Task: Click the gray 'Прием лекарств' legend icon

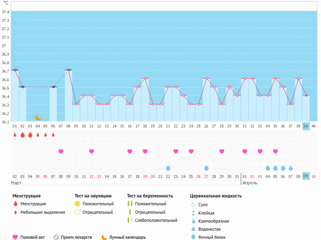Action: coord(56,237)
